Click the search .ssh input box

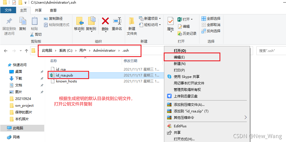point(271,51)
